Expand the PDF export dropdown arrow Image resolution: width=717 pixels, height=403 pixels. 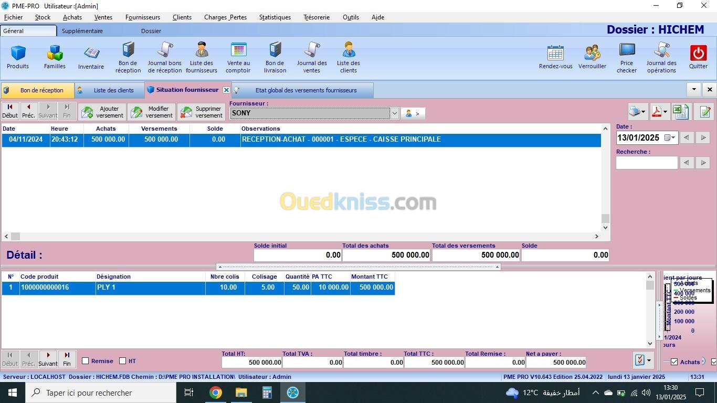tap(666, 112)
